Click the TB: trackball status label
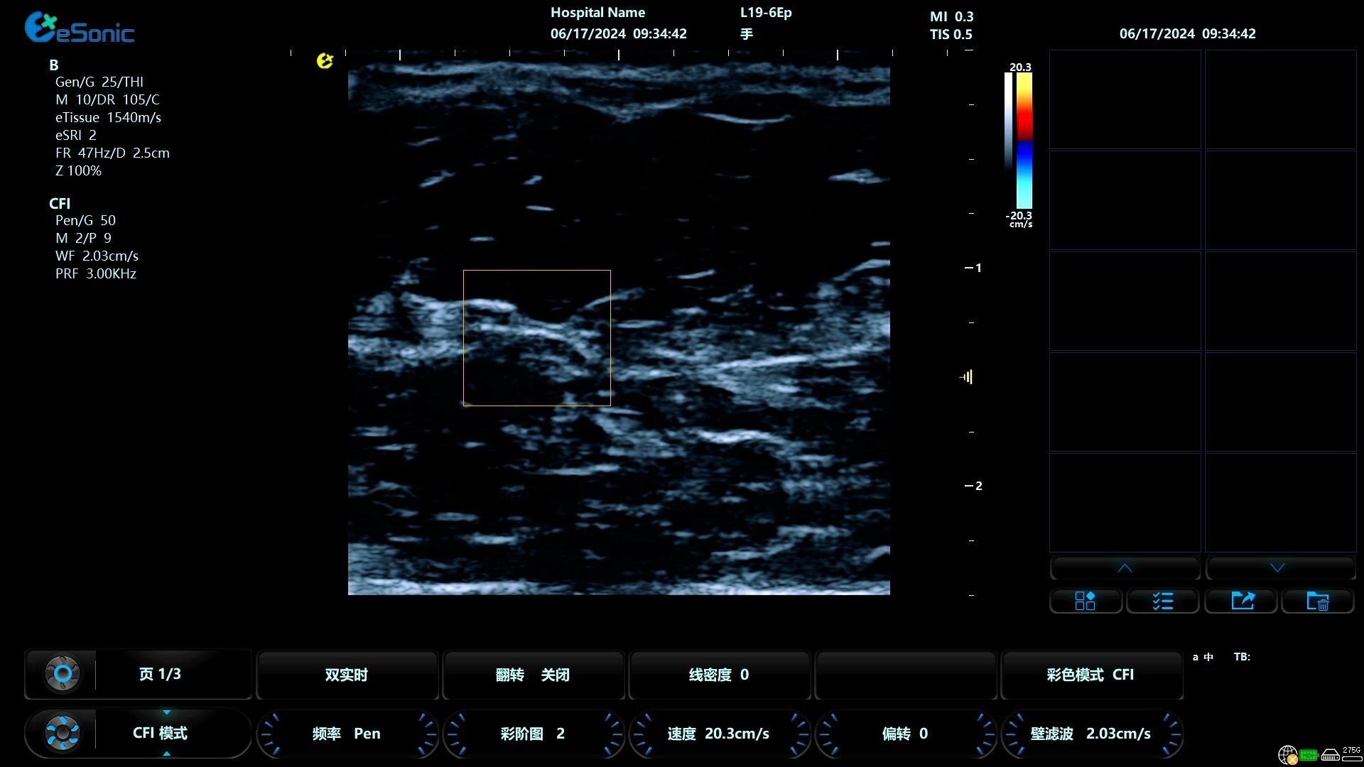The image size is (1364, 767). pyautogui.click(x=1242, y=657)
